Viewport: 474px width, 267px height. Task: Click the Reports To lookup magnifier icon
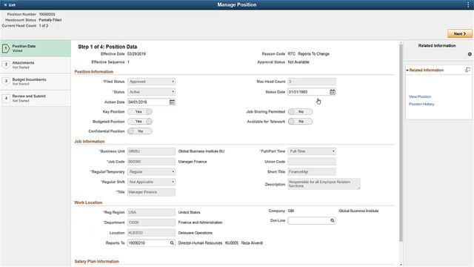coord(172,243)
